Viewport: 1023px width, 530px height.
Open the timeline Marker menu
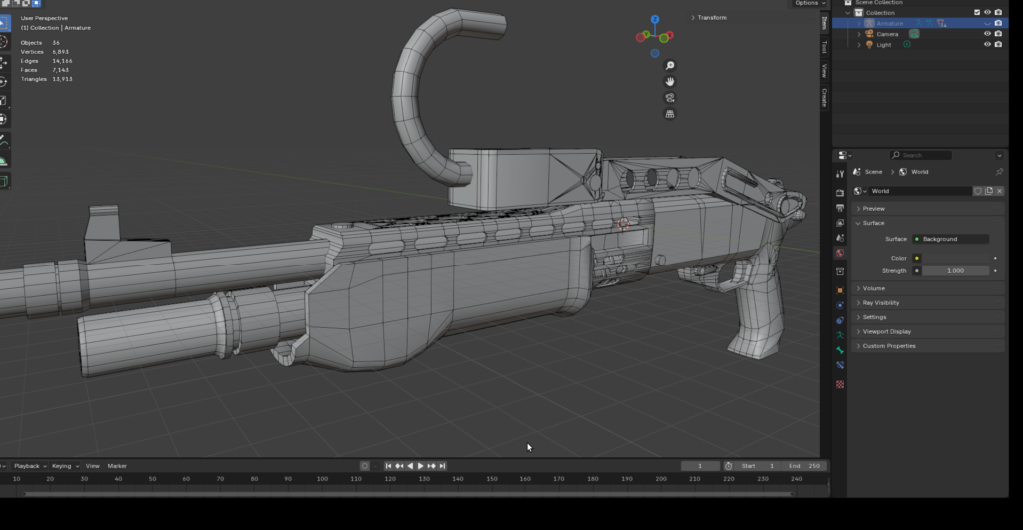117,466
